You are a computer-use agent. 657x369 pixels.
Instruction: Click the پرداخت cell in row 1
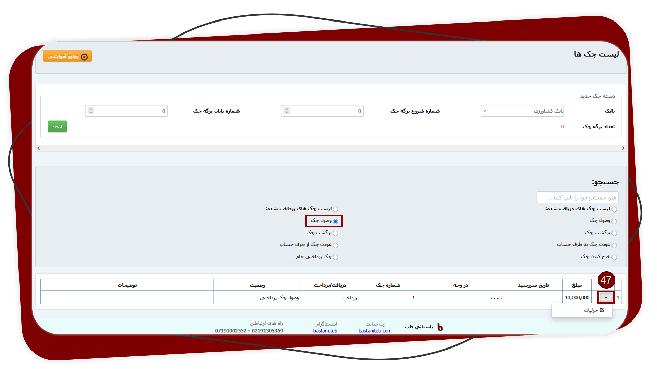(330, 297)
